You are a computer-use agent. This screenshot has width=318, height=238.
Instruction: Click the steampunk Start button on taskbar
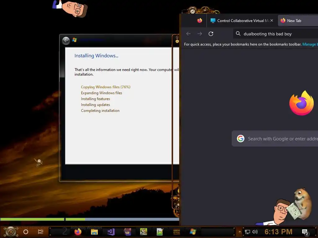tap(10, 232)
